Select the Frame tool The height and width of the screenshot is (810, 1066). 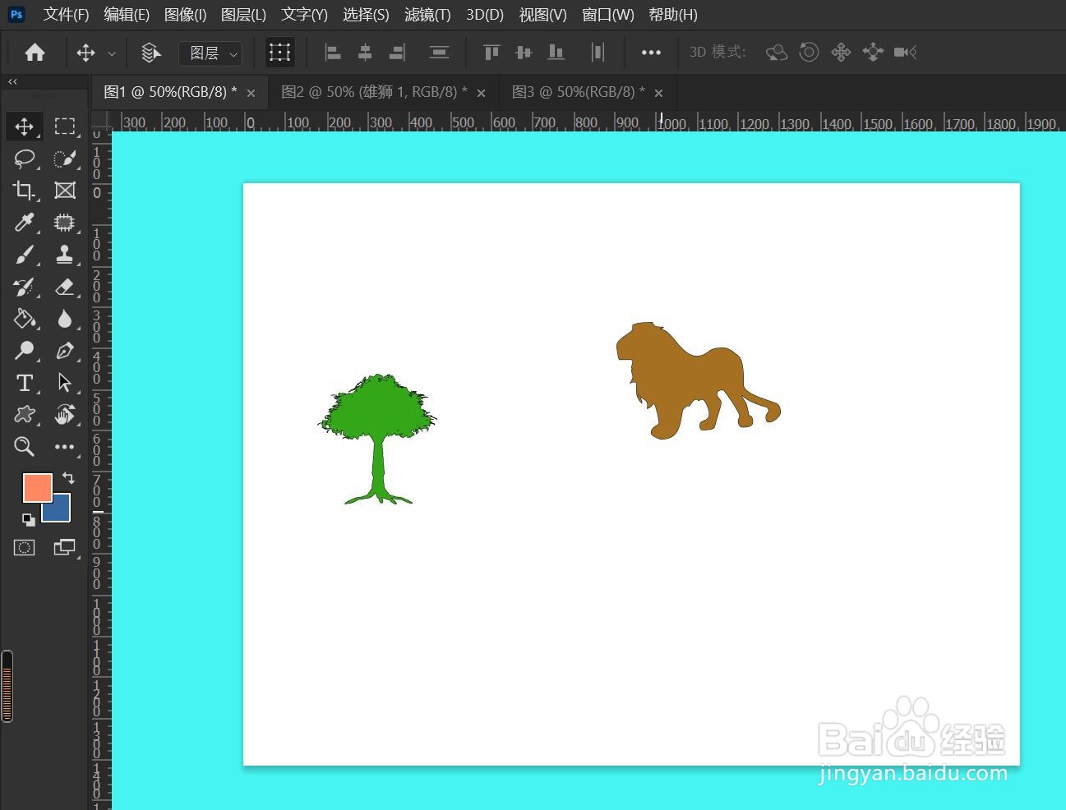pyautogui.click(x=65, y=191)
